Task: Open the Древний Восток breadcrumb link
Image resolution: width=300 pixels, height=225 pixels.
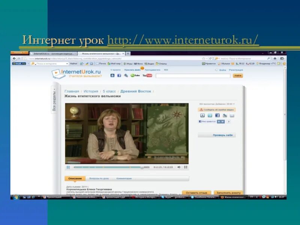Action: tap(136, 91)
